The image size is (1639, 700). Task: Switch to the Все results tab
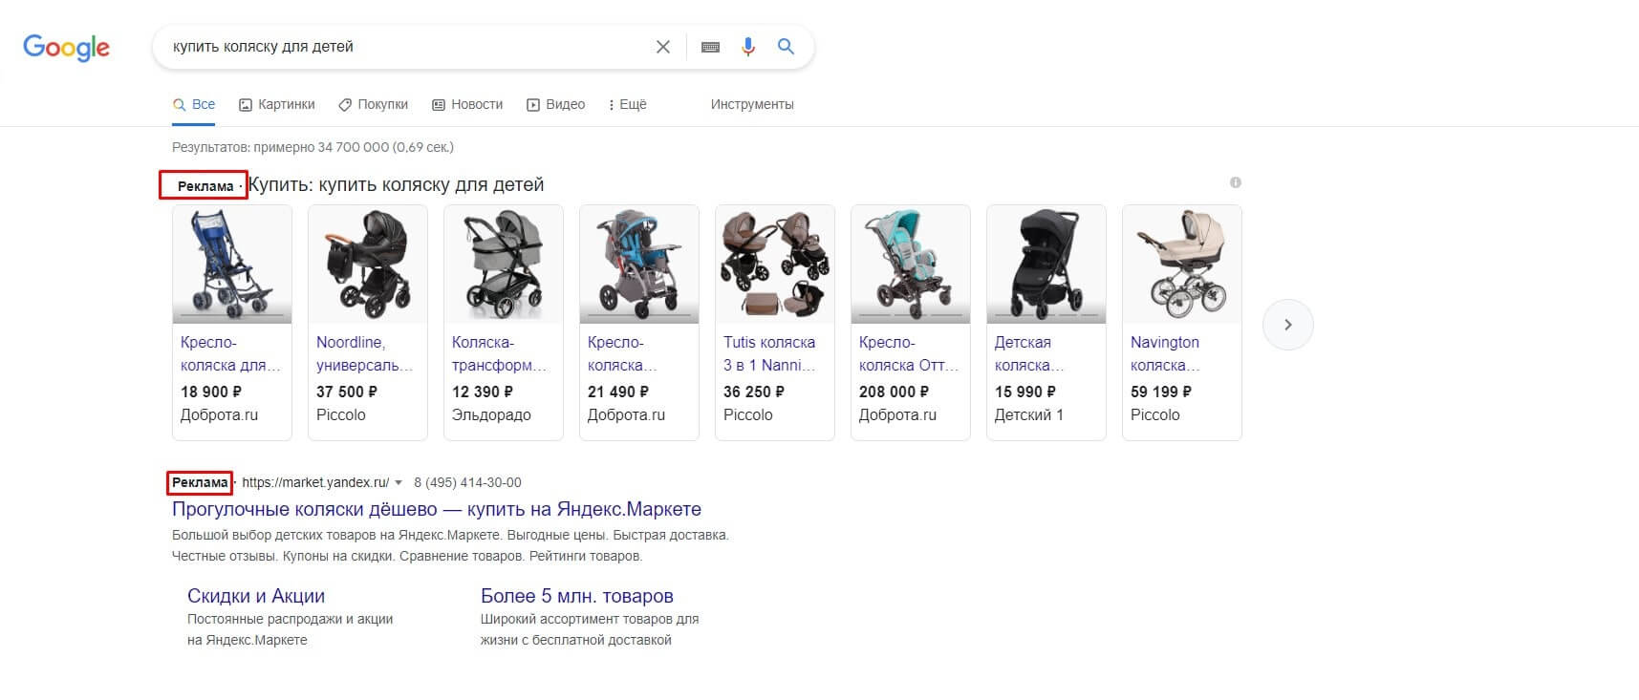[x=194, y=104]
